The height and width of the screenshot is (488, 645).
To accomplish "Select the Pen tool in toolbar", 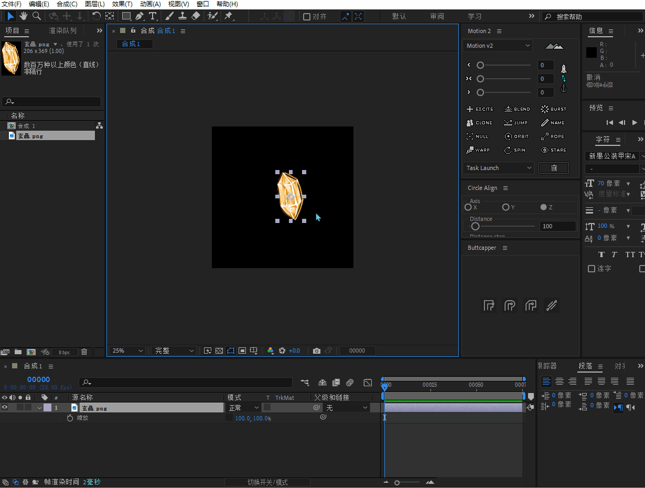I will 139,16.
